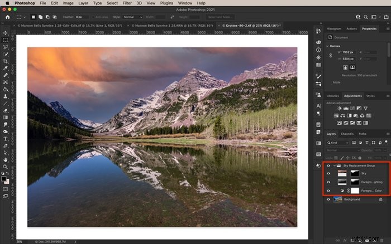Open the Paths tab
The height and width of the screenshot is (244, 391).
(363, 134)
